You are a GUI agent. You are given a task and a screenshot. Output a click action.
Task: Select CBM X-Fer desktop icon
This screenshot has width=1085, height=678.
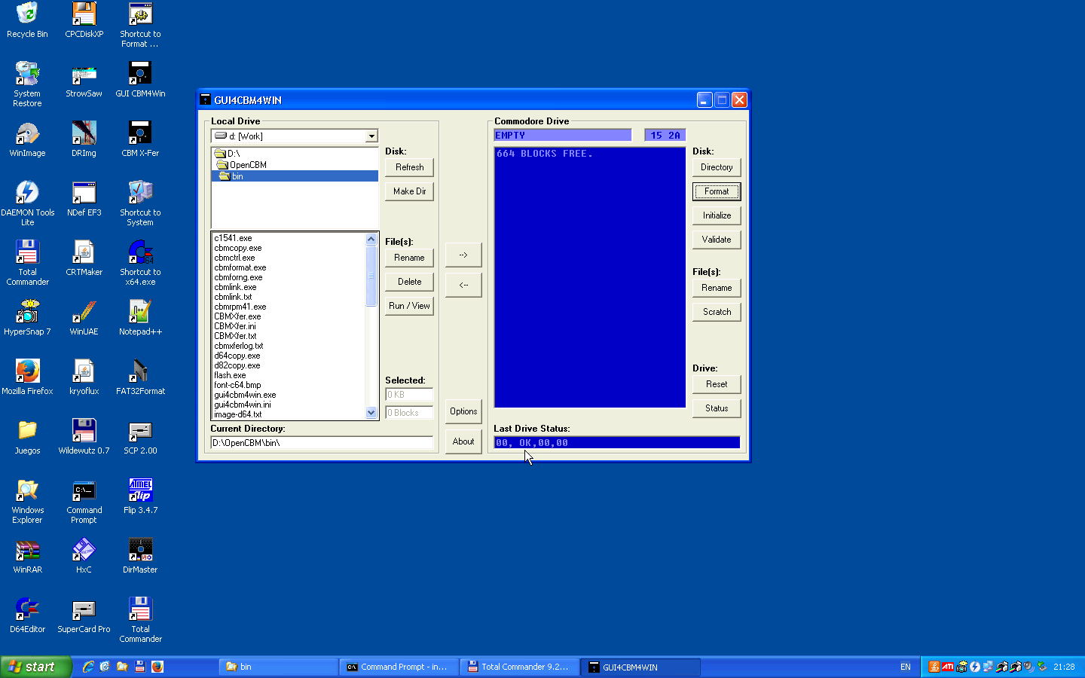coord(140,139)
